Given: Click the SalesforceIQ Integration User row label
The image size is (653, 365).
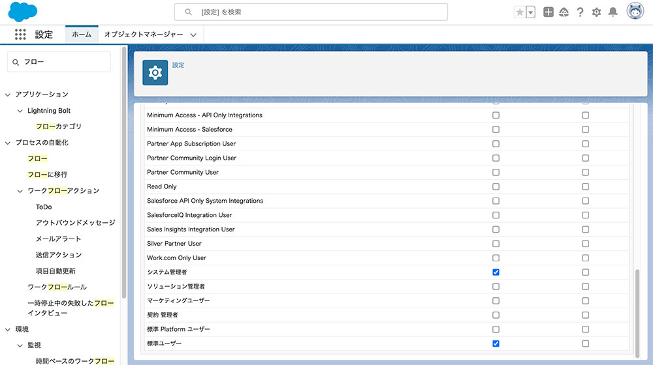Looking at the screenshot, I should click(x=189, y=215).
